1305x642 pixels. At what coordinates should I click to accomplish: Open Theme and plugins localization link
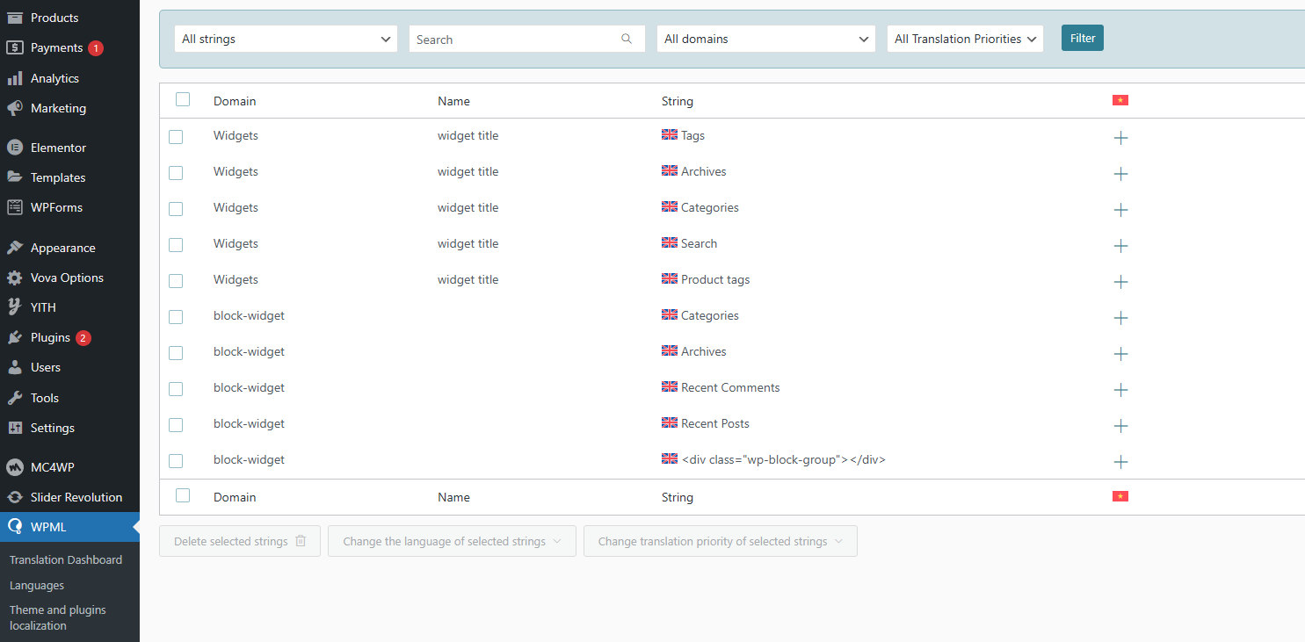[x=58, y=617]
